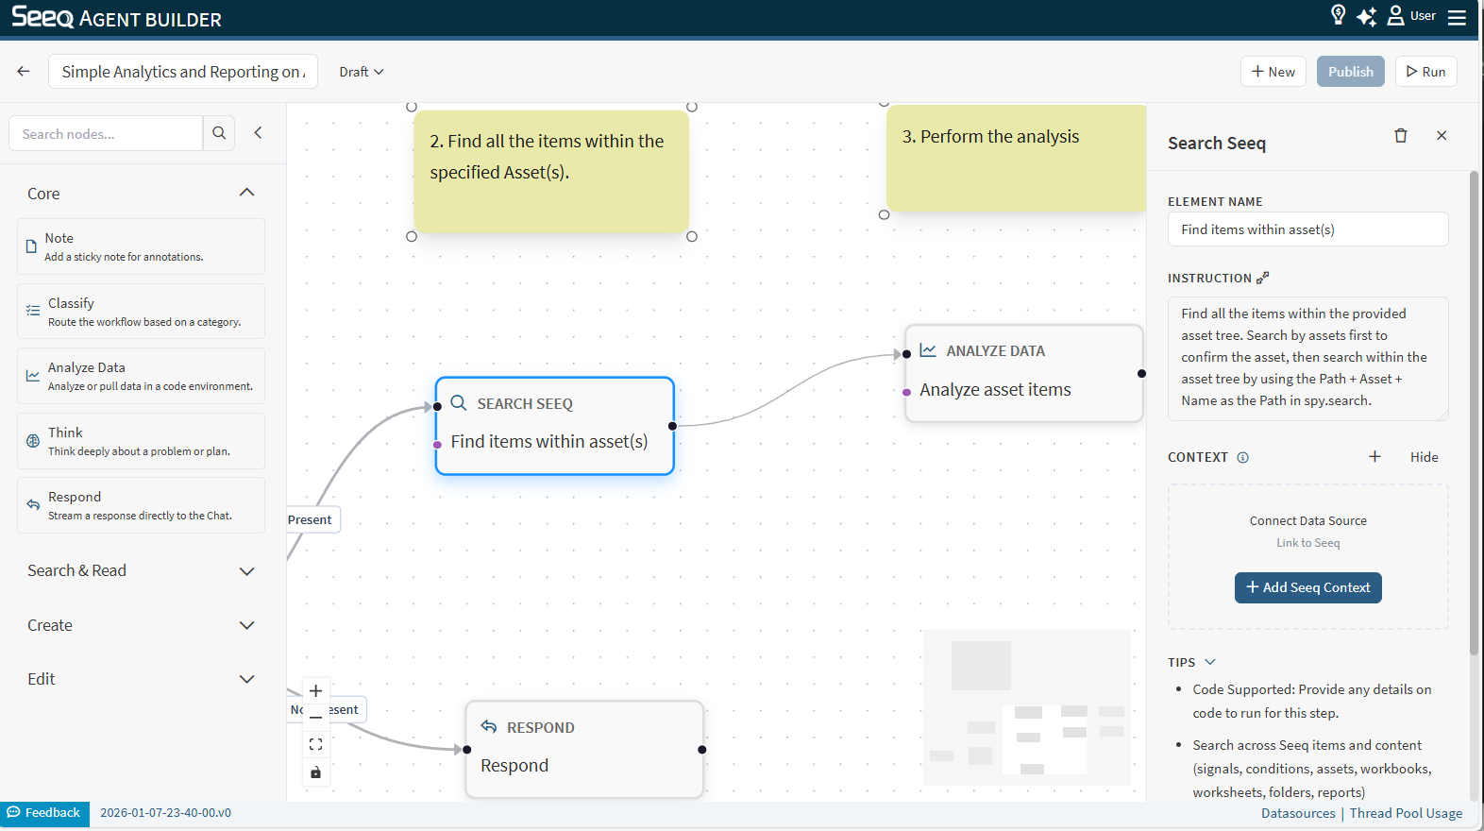
Task: Click Add Seeq Context button
Action: pos(1308,587)
